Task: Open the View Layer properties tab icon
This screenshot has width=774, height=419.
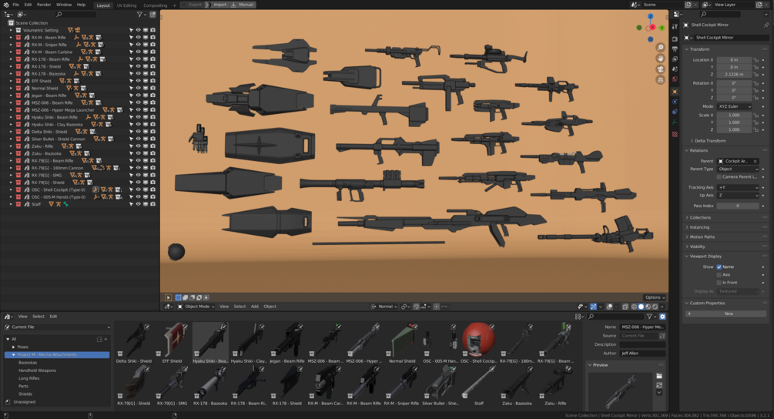Action: [675, 59]
